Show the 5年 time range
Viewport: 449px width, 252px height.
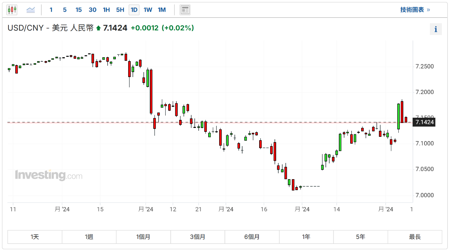(360, 237)
